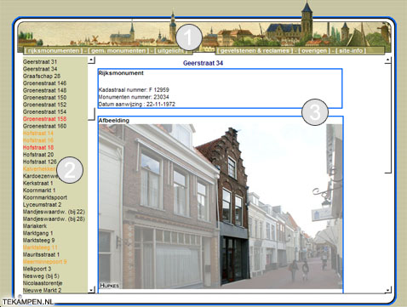Click the Geerstraat 34 street photo

tap(221, 207)
